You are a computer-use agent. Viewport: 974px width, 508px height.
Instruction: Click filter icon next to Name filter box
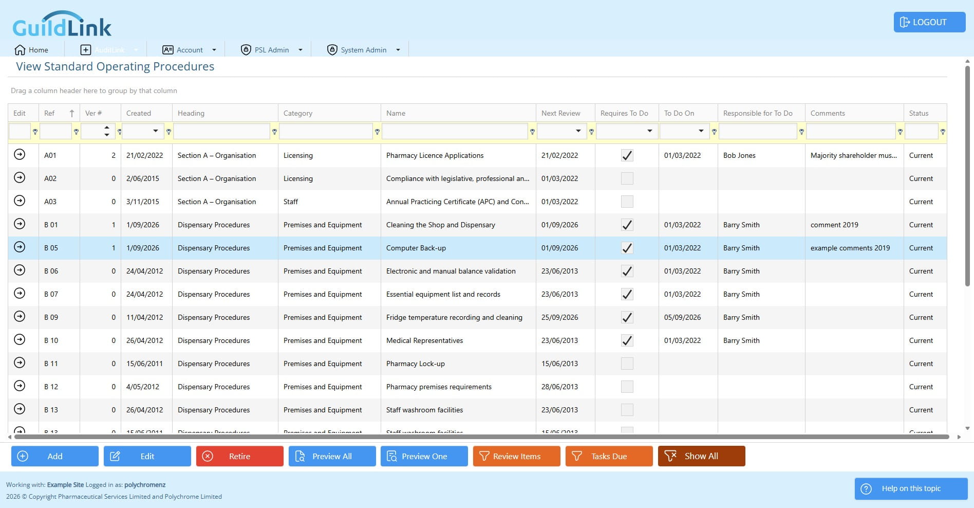[x=532, y=132]
